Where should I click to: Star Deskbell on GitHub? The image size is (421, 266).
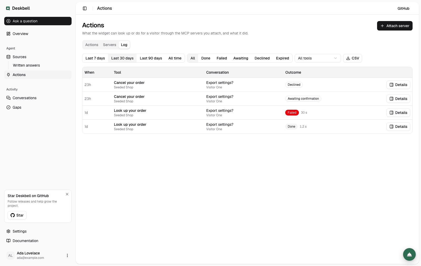point(17,215)
